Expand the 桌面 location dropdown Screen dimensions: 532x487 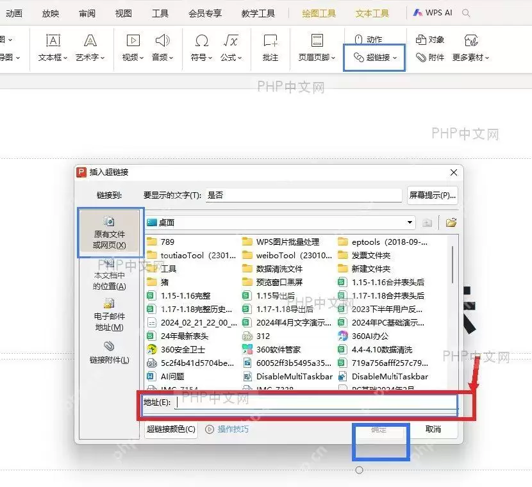coord(410,222)
